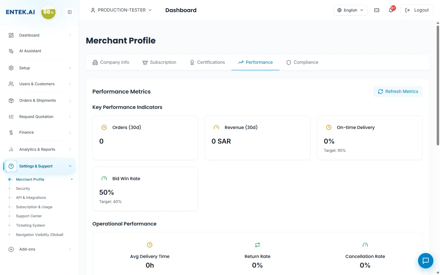Collapse the Settings & Support chevron
440x275 pixels.
(70, 166)
